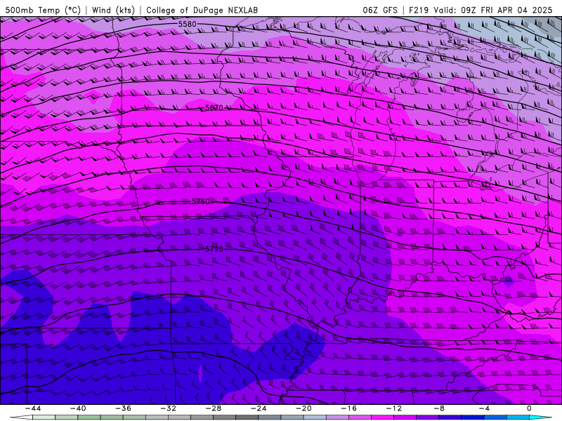Click the '500mb Temp (°C)' title text
Viewport: 562px width, 421px height.
click(x=43, y=10)
